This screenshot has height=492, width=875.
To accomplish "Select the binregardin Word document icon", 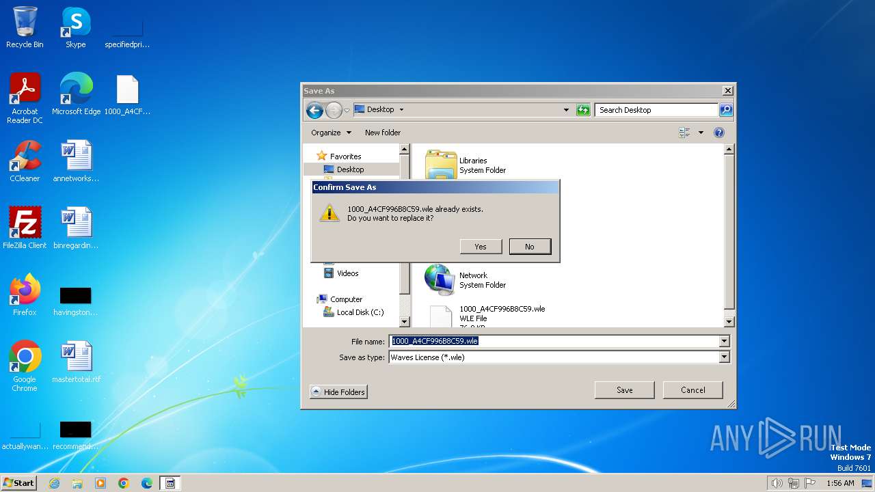I will [76, 228].
